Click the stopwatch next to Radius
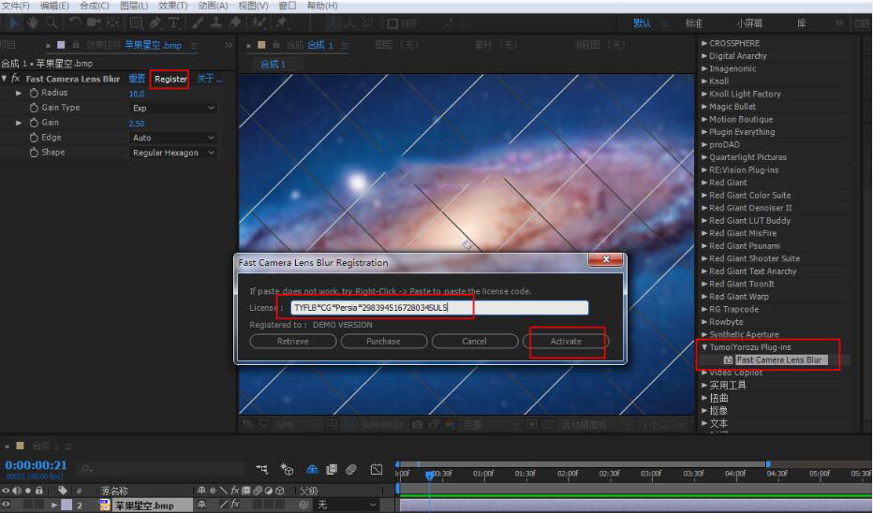 34,93
